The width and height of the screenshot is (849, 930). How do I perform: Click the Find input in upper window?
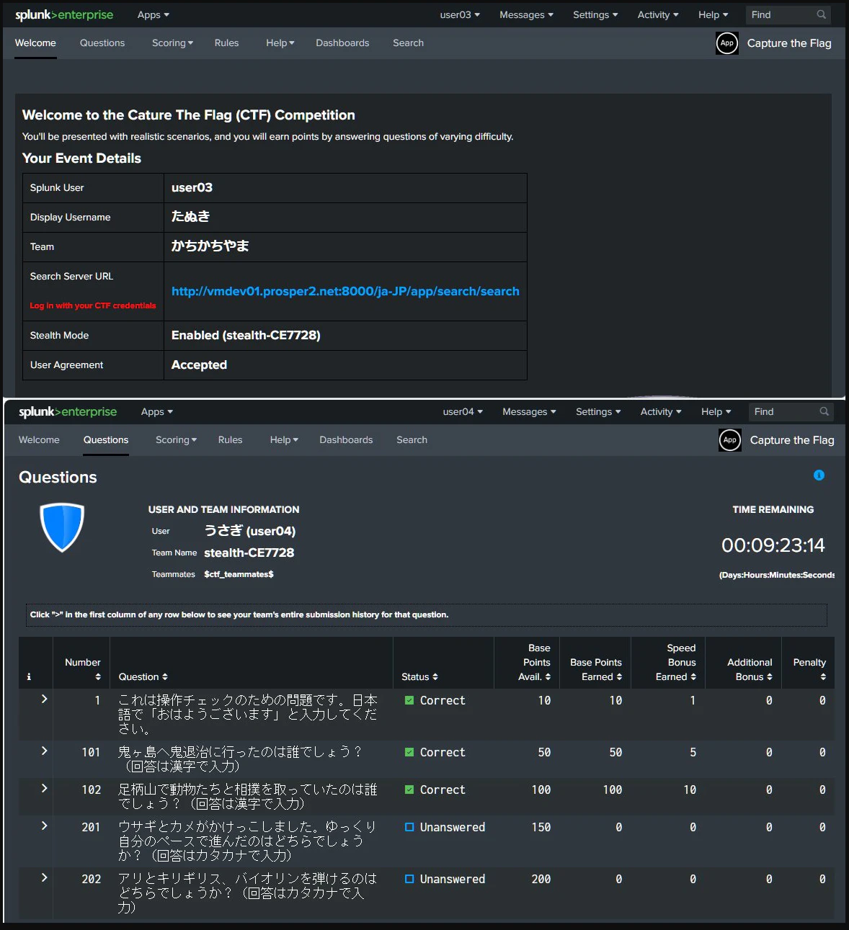tap(788, 14)
